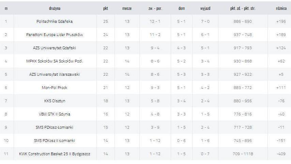Open Panattoni Europe Lider Pruszków team

click(x=55, y=35)
